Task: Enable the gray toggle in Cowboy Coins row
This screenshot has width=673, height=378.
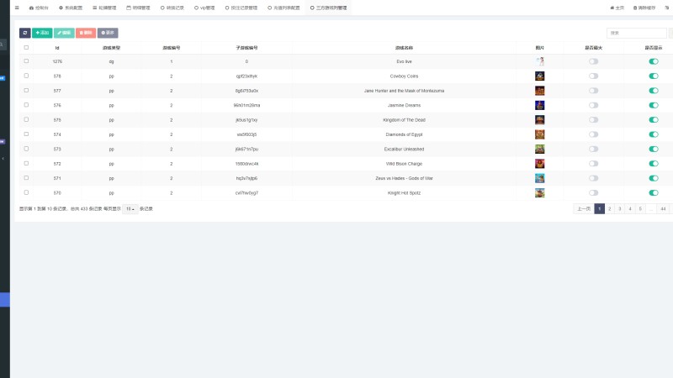Action: [594, 76]
